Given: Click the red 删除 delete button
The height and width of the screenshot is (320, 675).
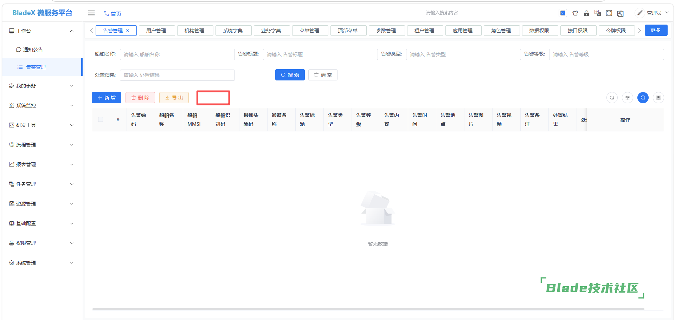Looking at the screenshot, I should click(140, 98).
